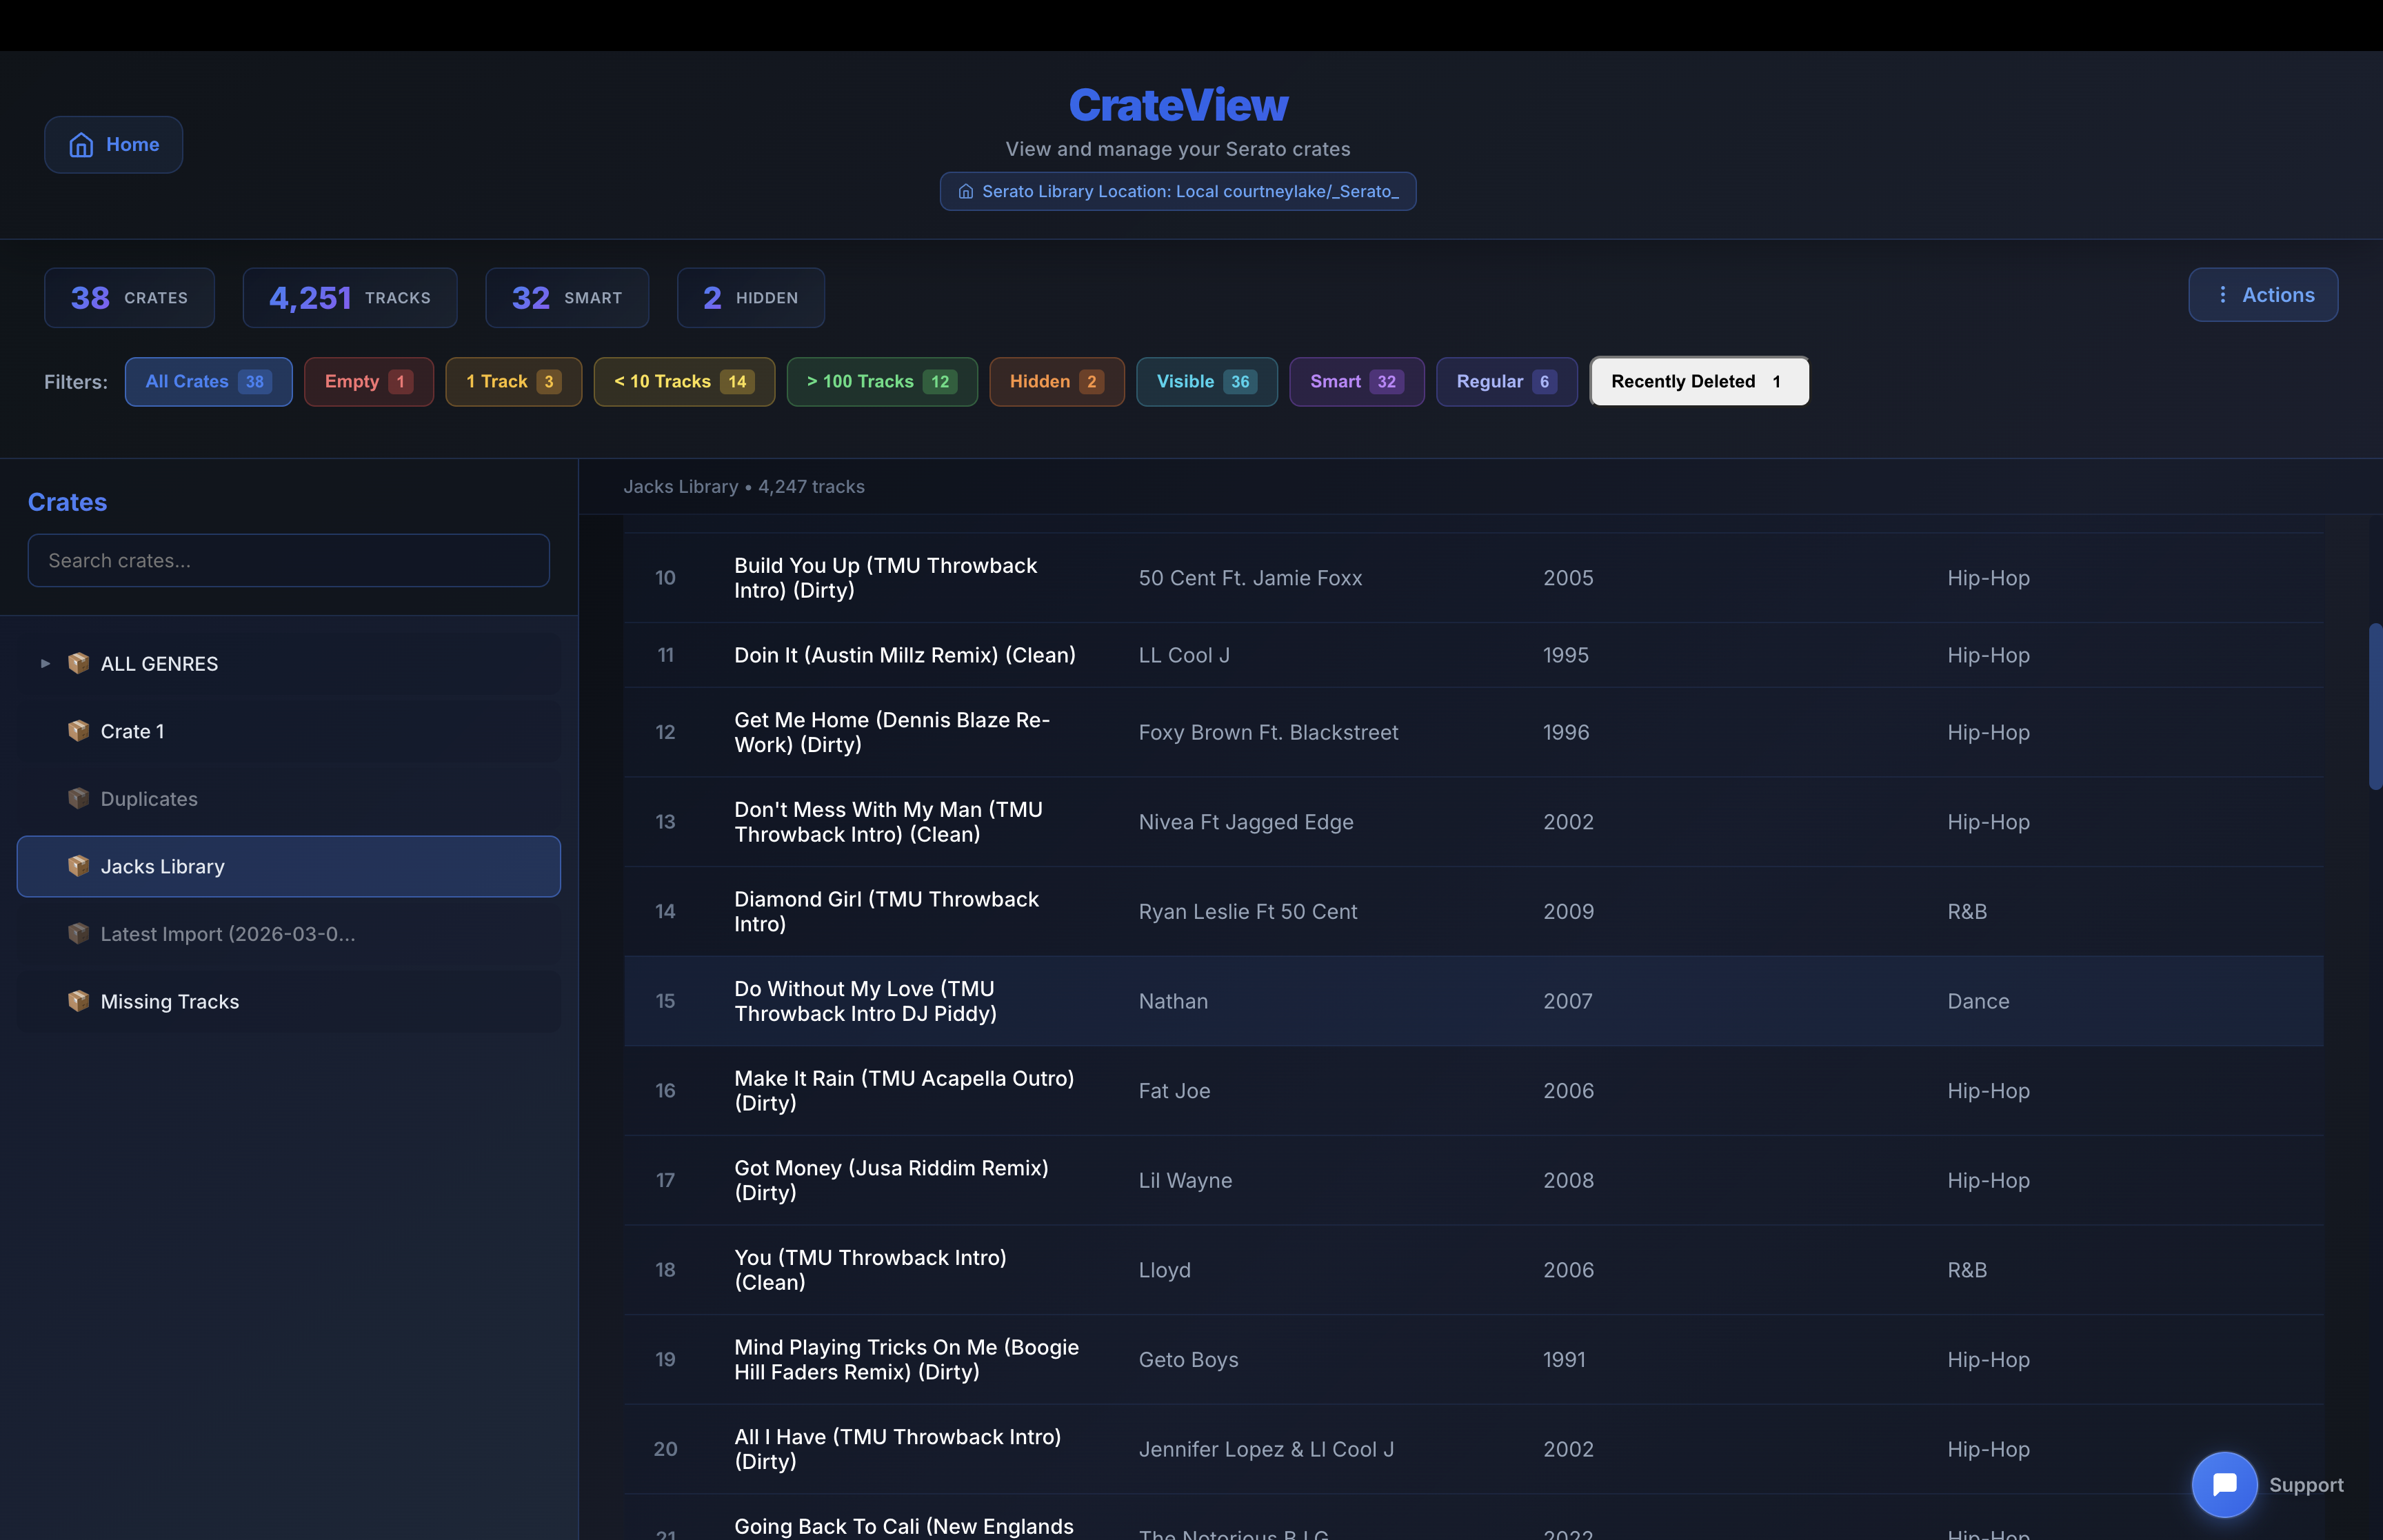Click the box icon next to ALL GENRES
The width and height of the screenshot is (2383, 1540).
[x=78, y=663]
